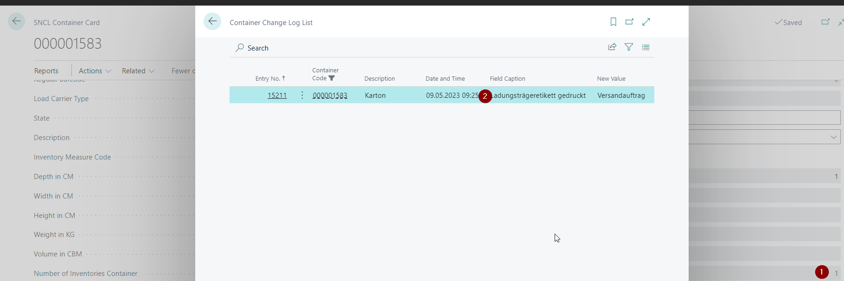Viewport: 844px width, 281px height.
Task: Open row options for entry 15211
Action: click(x=302, y=95)
